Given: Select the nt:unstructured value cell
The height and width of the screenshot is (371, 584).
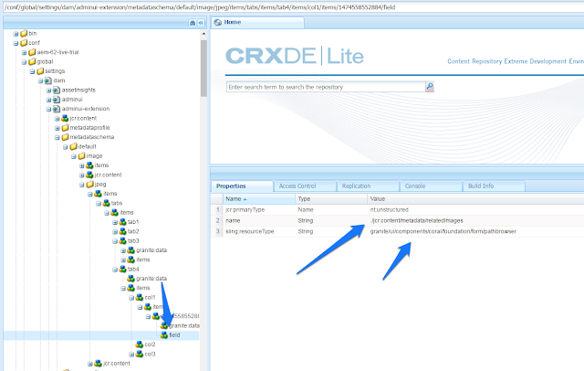Looking at the screenshot, I should pyautogui.click(x=475, y=210).
